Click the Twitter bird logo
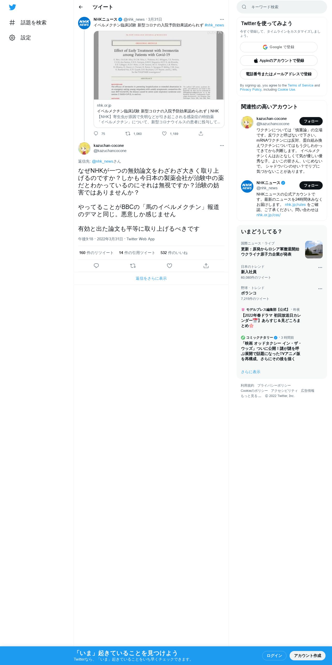 (x=12, y=7)
